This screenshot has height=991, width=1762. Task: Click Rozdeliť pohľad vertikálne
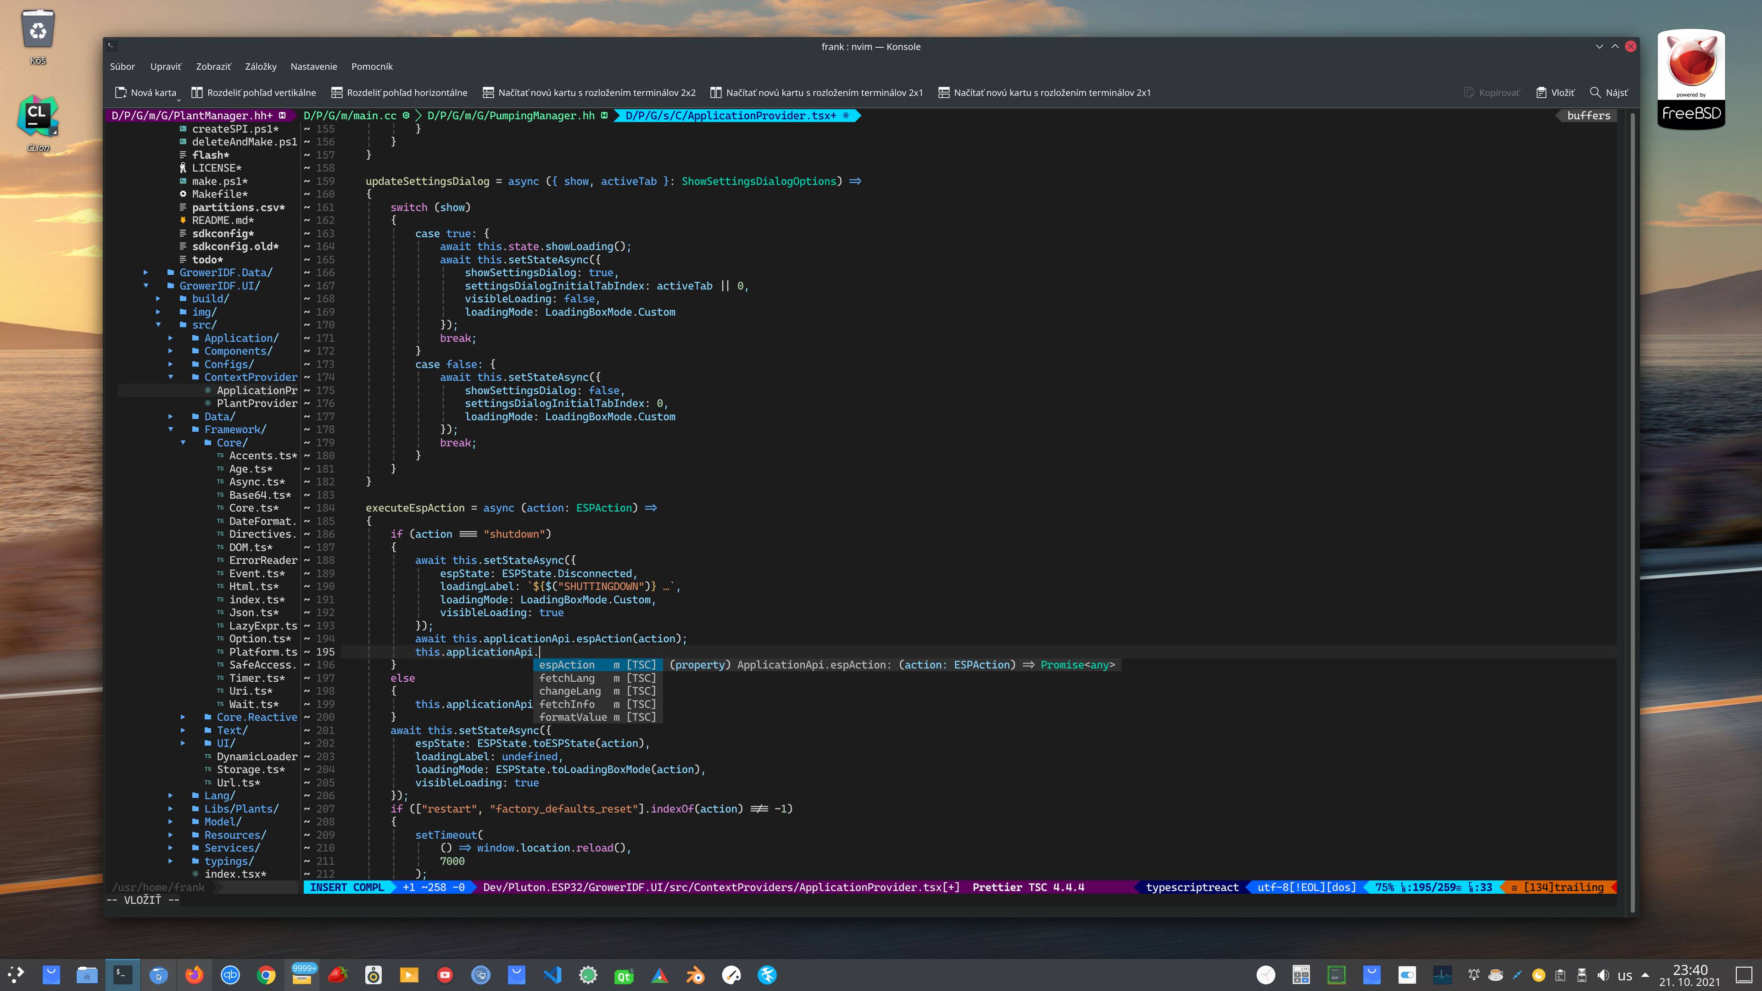click(254, 92)
